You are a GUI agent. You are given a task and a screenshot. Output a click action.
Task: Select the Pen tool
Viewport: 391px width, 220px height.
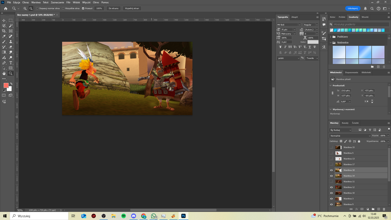click(4, 63)
